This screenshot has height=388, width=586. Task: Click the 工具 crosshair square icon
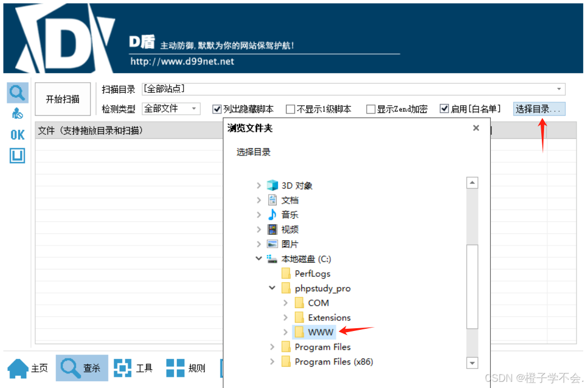(122, 368)
